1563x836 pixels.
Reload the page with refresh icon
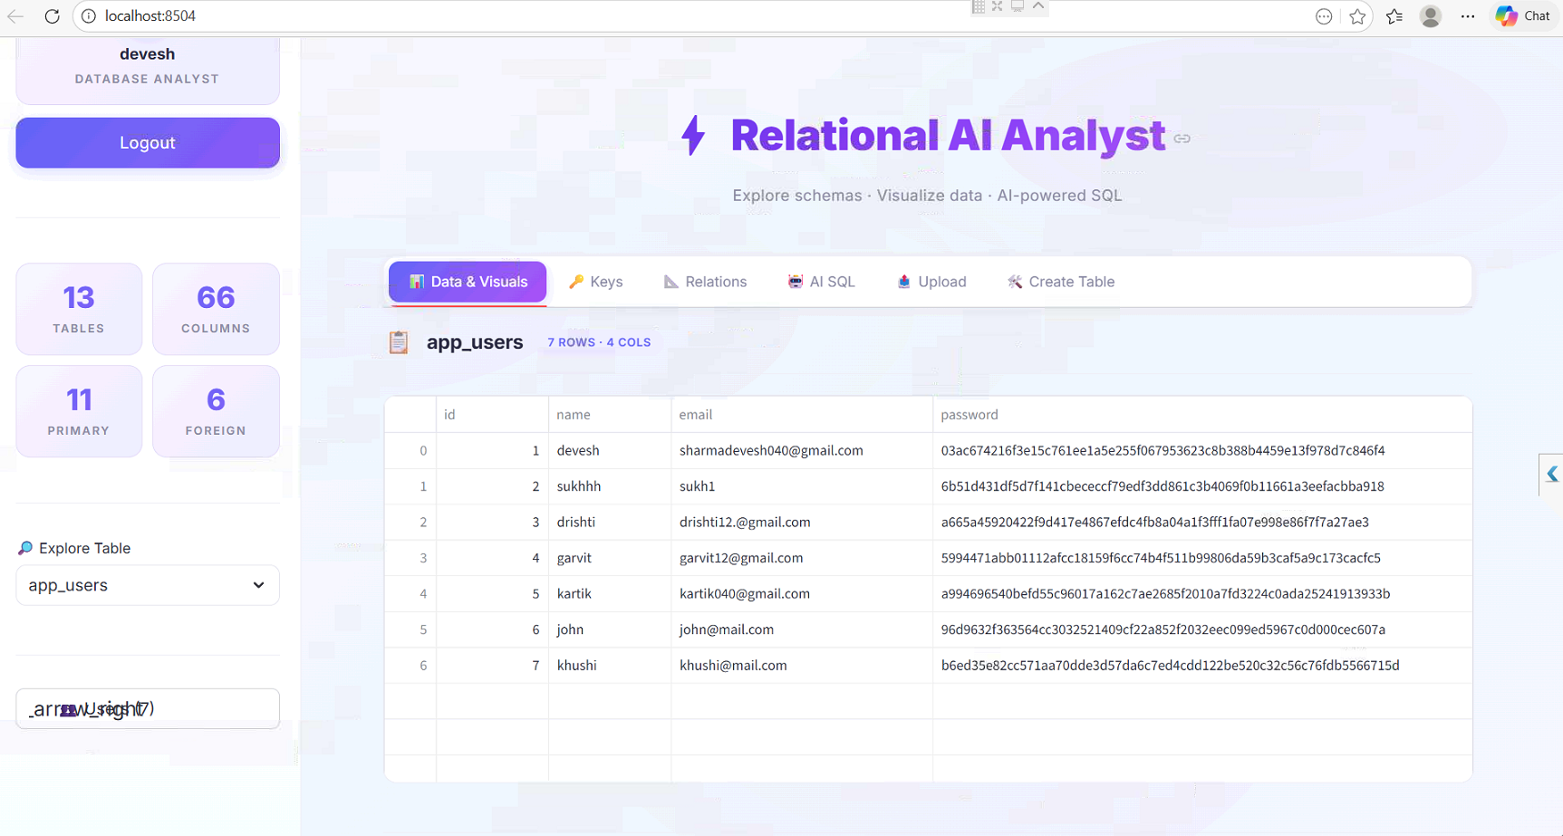click(x=53, y=16)
